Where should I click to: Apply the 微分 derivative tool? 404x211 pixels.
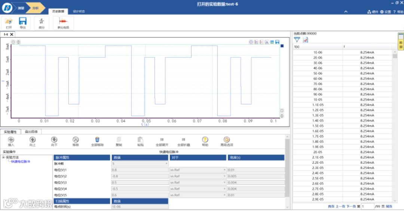(x=42, y=21)
